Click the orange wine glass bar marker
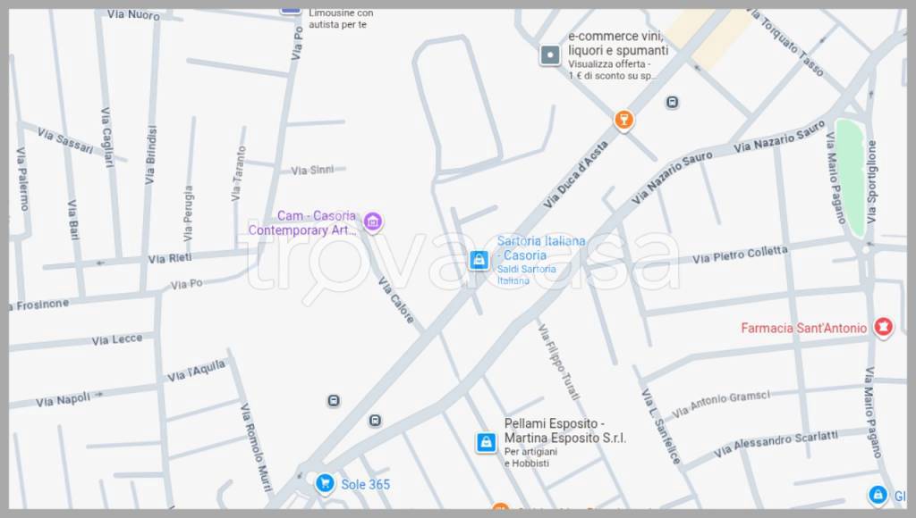 (x=623, y=121)
